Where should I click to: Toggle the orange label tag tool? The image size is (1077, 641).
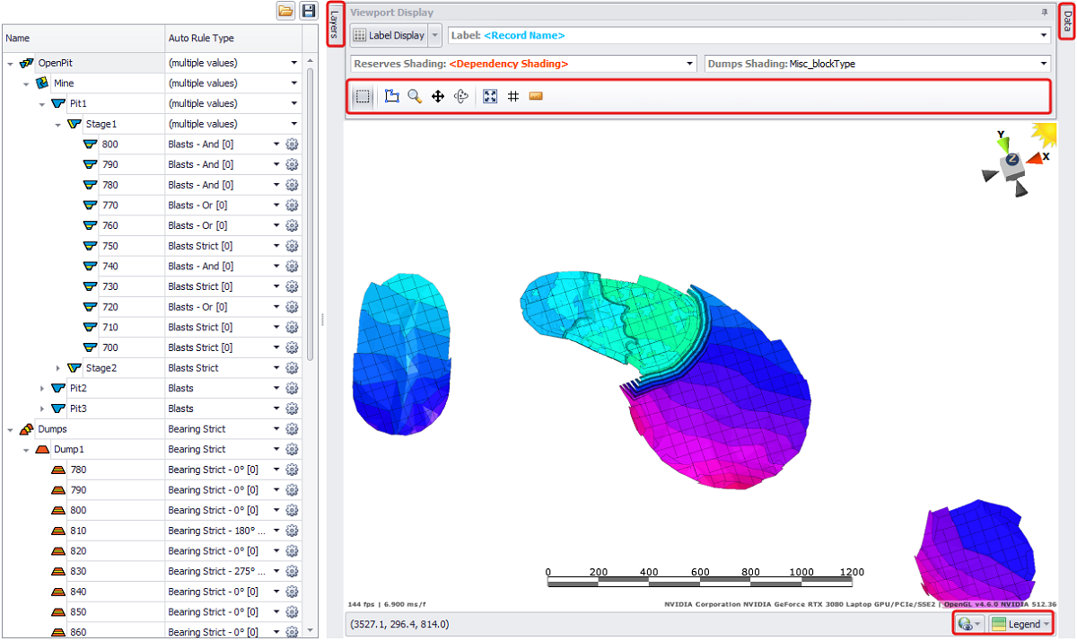pyautogui.click(x=536, y=96)
